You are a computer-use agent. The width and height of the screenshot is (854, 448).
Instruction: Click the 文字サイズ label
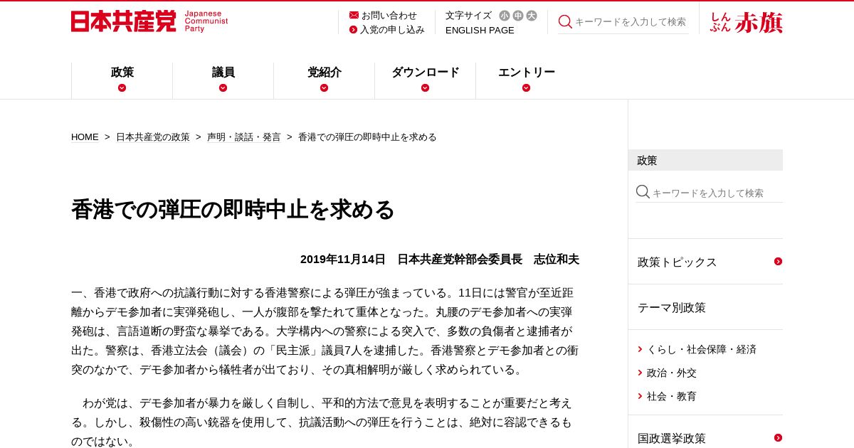click(468, 16)
